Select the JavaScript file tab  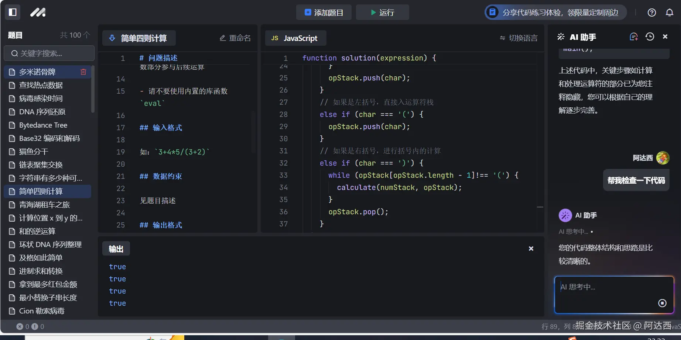point(295,38)
